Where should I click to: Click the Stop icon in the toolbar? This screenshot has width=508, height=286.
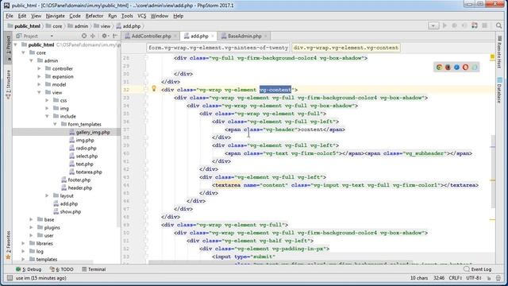pyautogui.click(x=485, y=25)
